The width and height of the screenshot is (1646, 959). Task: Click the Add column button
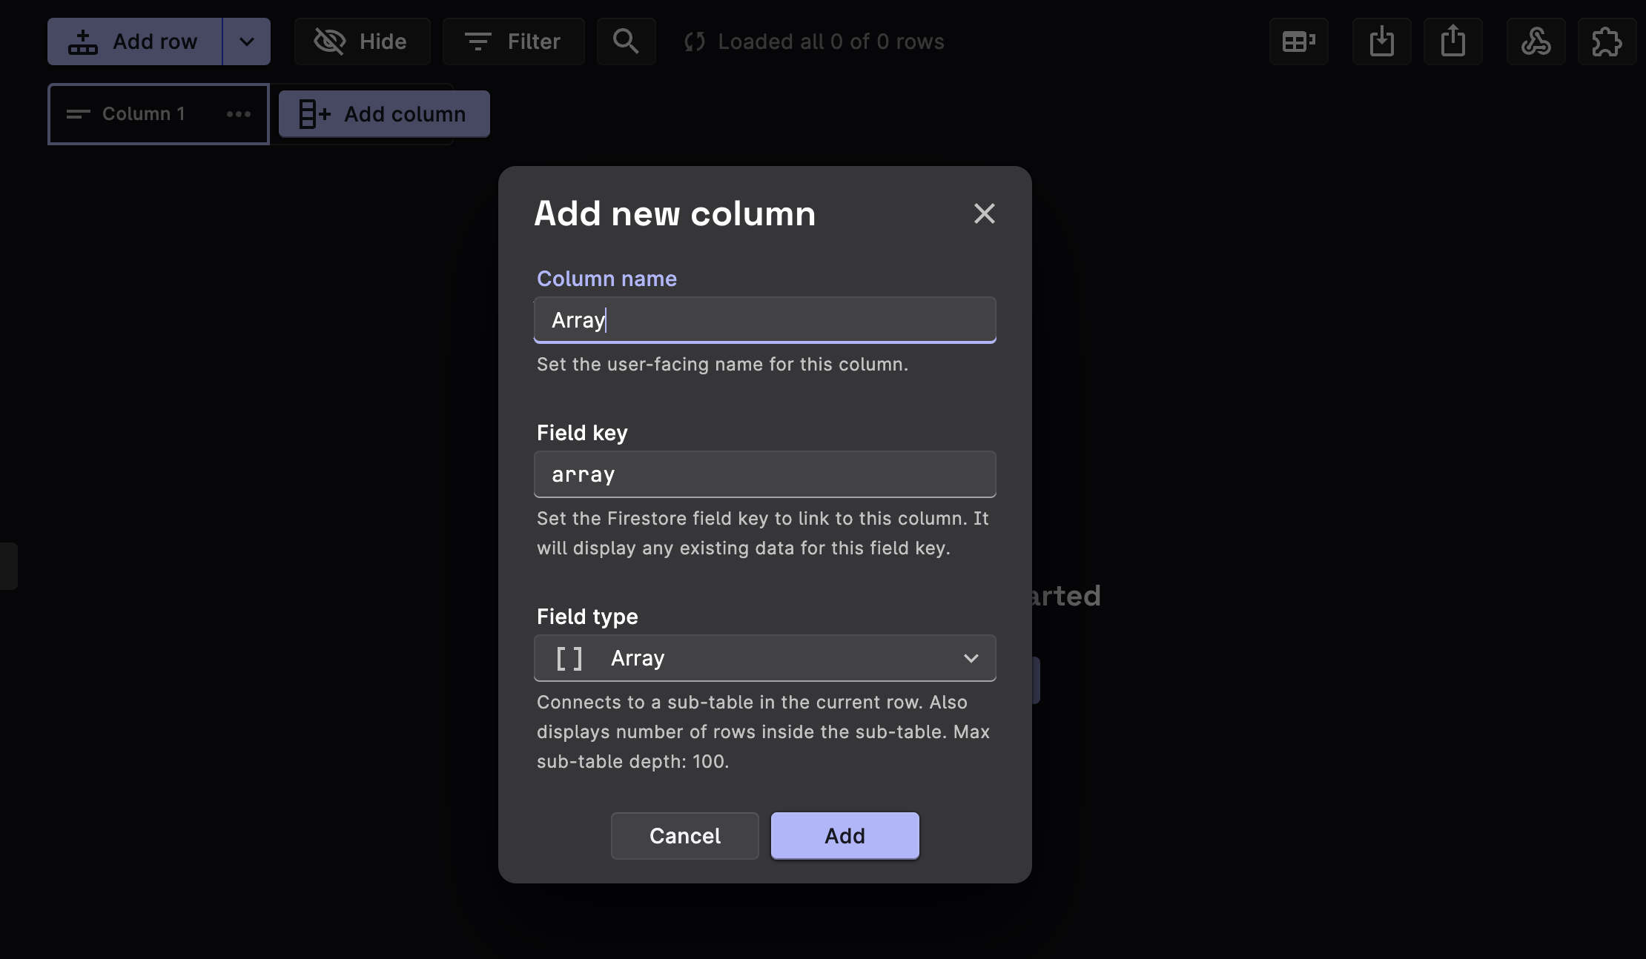384,114
